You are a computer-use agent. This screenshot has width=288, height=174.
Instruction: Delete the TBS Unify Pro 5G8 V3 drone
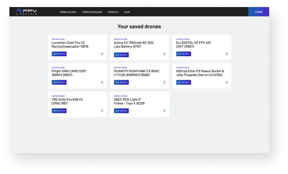tap(102, 111)
